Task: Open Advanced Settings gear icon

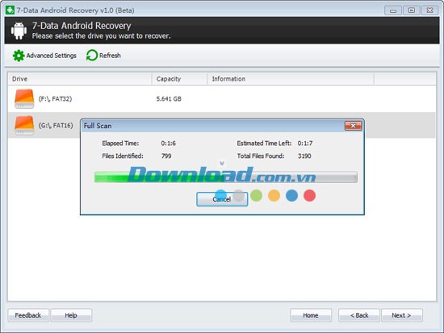Action: coord(19,56)
